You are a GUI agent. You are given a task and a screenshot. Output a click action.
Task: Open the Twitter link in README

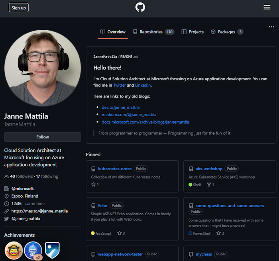click(x=120, y=85)
